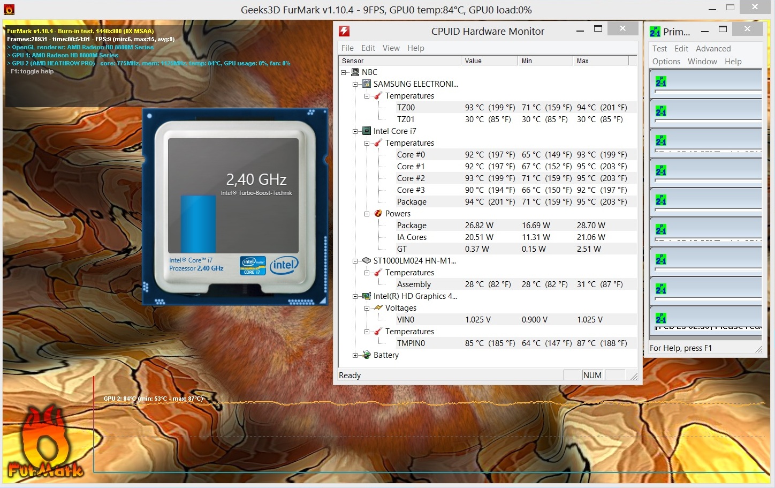Click the thermometer icon under Samsung Electronics
The height and width of the screenshot is (488, 775).
pos(378,95)
